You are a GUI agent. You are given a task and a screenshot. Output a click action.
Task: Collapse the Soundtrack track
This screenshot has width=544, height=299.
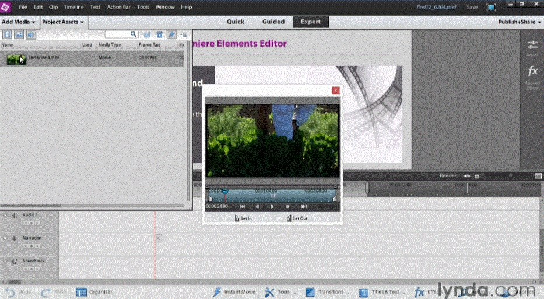click(5, 261)
